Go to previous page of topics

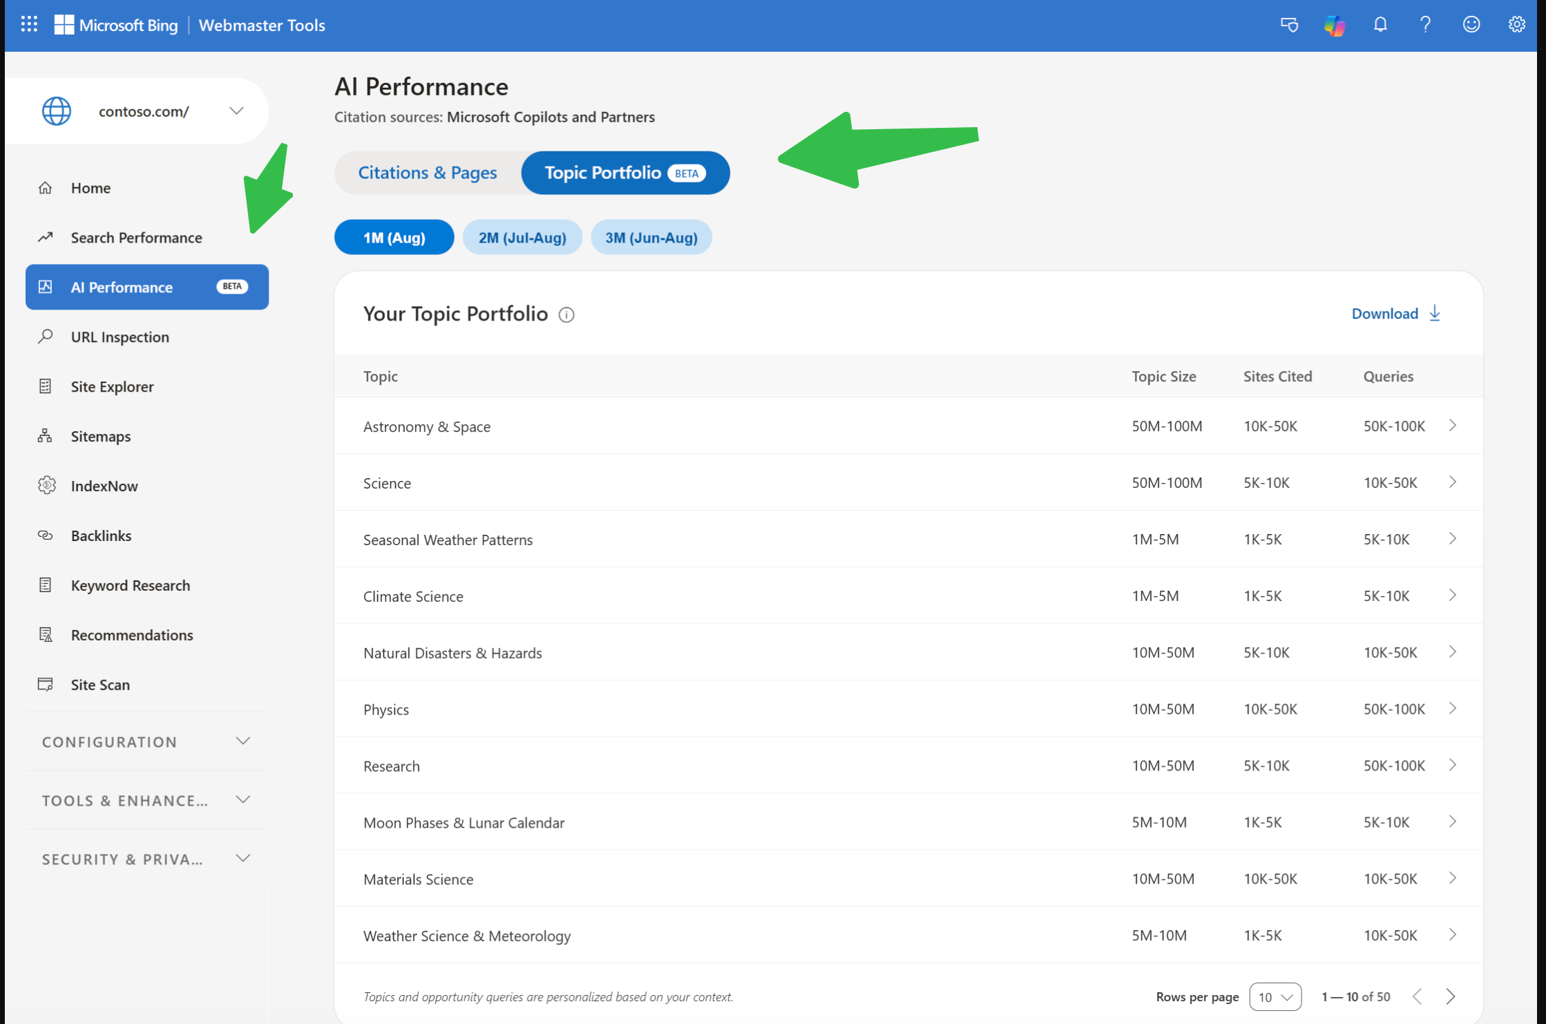tap(1418, 996)
